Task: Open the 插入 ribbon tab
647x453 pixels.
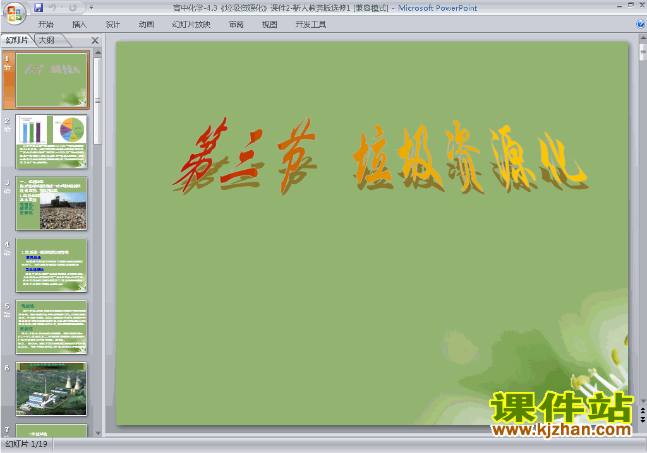Action: coord(79,25)
